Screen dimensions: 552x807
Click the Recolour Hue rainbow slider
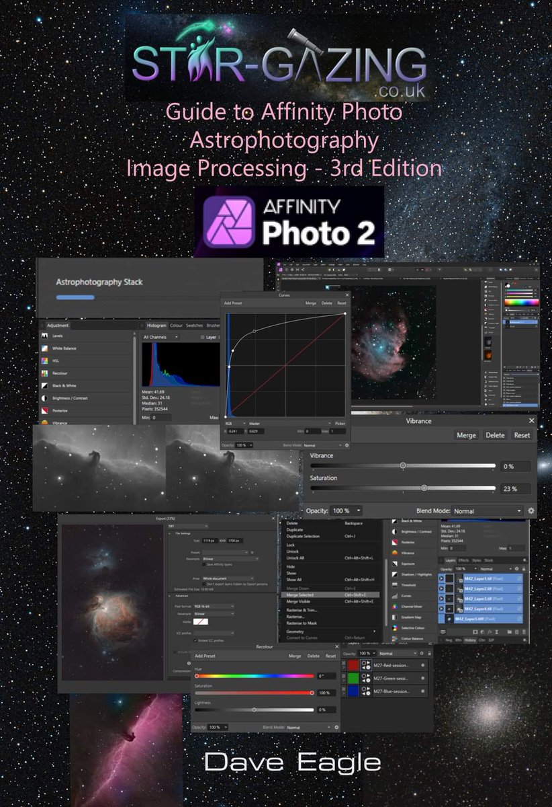[x=254, y=676]
